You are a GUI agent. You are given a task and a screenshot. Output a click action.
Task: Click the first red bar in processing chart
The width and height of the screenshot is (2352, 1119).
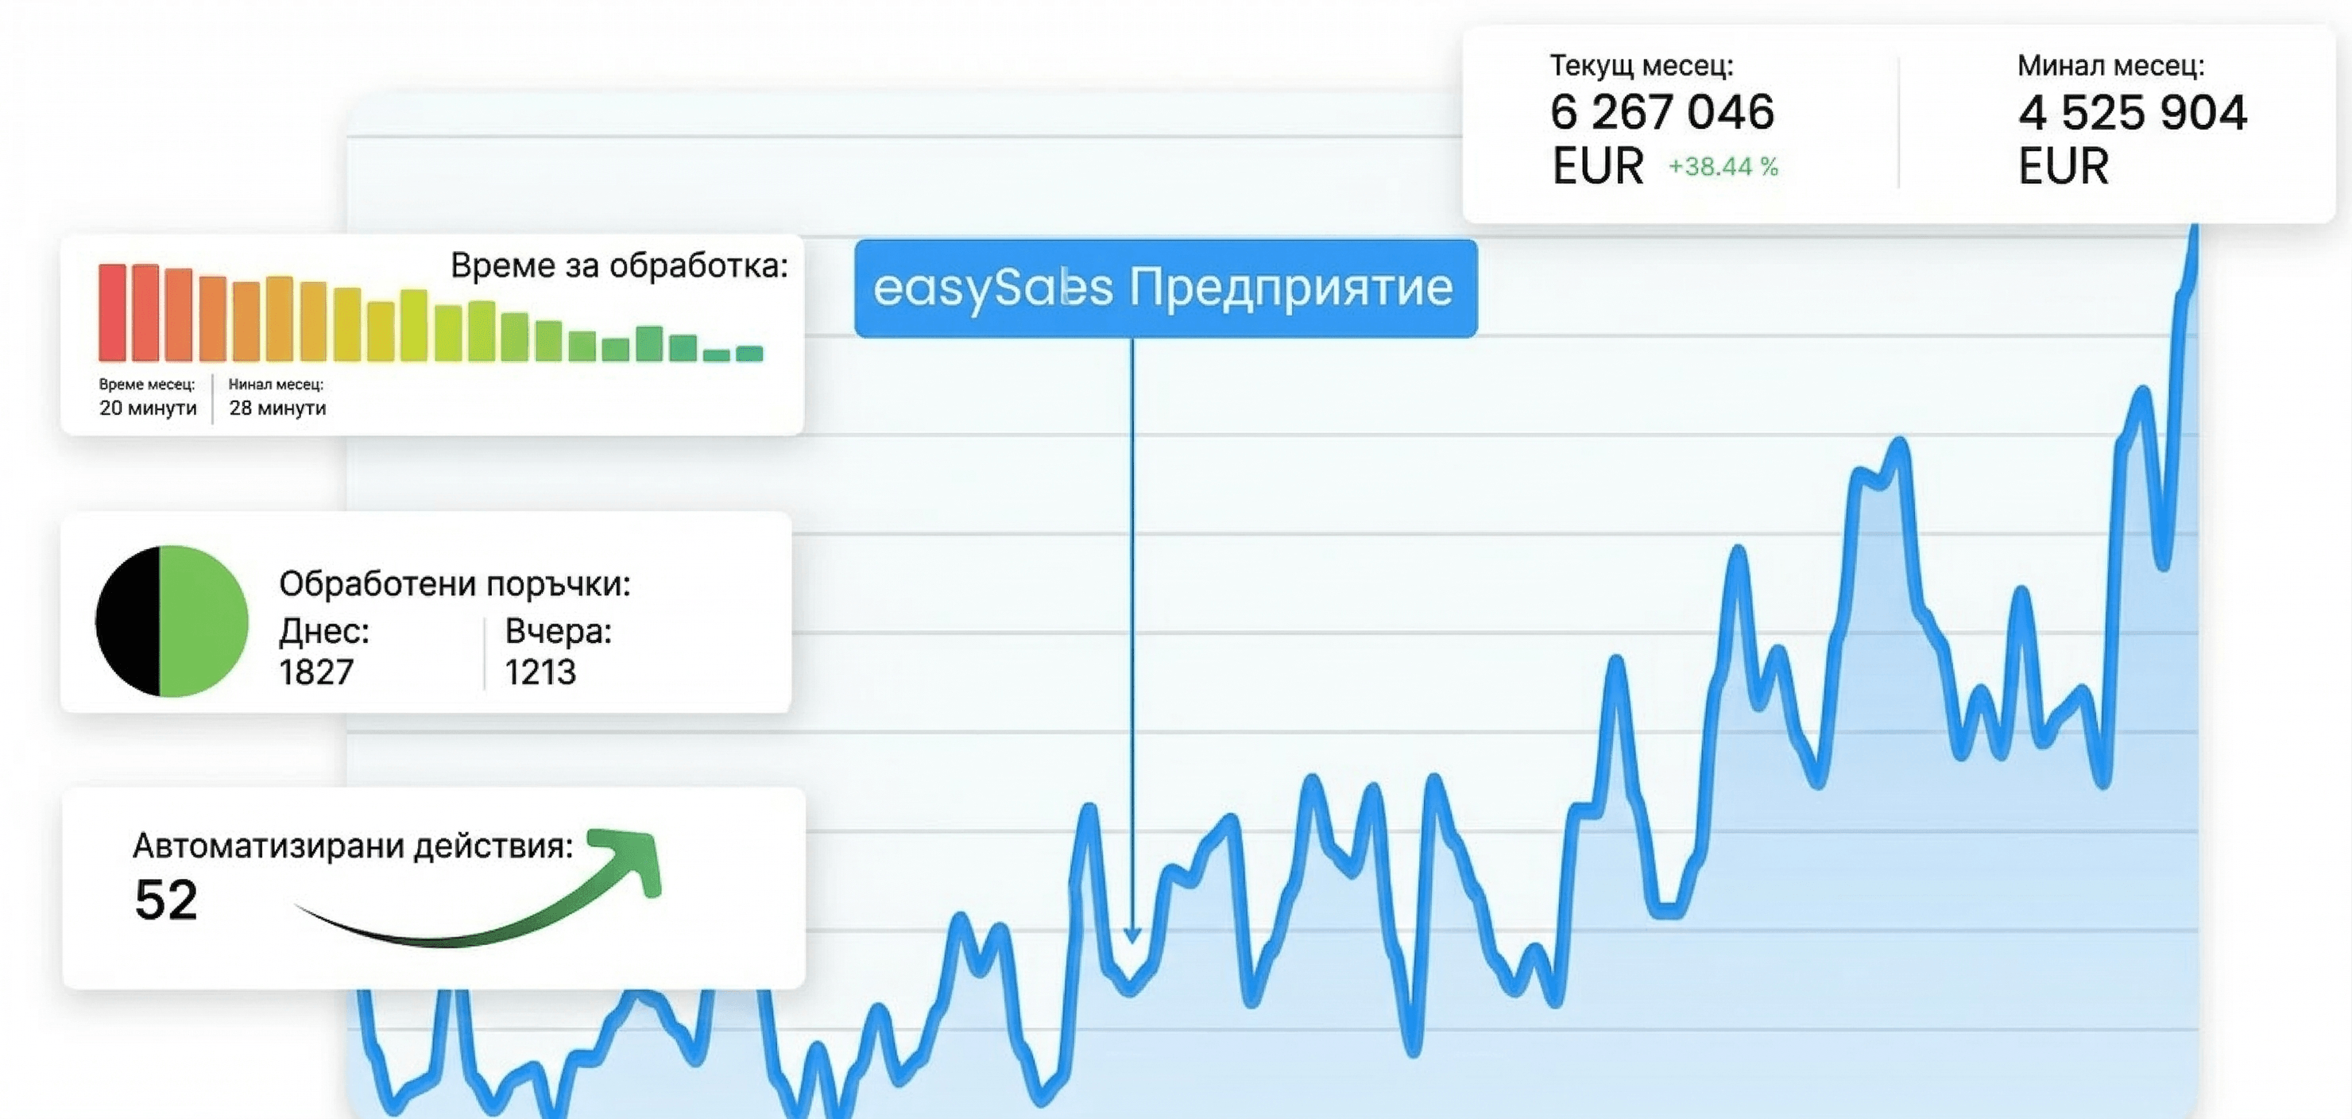tap(112, 312)
